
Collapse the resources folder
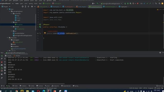[7, 38]
